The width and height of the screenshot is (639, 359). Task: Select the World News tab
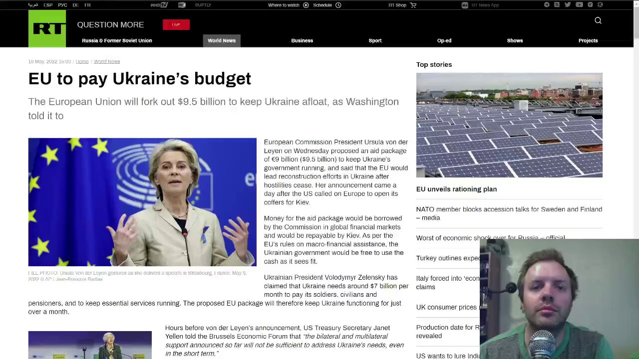pyautogui.click(x=222, y=40)
